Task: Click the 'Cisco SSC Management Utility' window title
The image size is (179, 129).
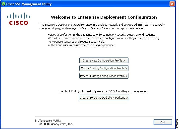Action: [29, 4]
